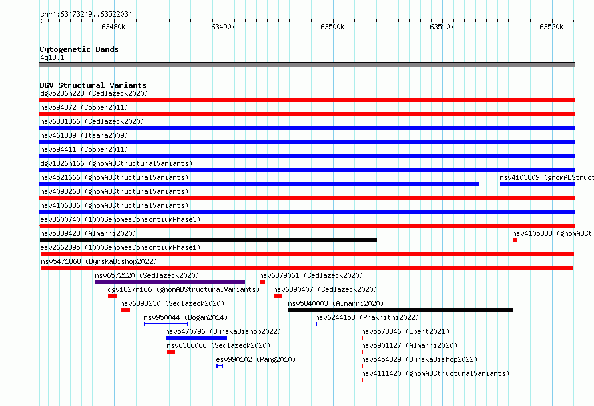Click the 63510k ruler tick label
The height and width of the screenshot is (406, 594).
point(442,27)
